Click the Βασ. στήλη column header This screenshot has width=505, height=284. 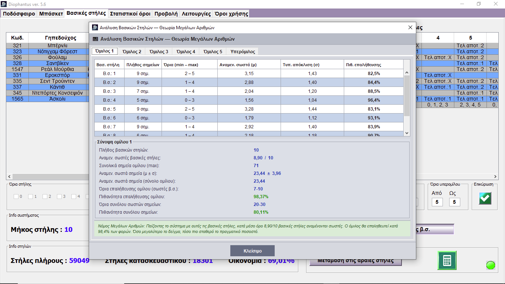(x=109, y=64)
